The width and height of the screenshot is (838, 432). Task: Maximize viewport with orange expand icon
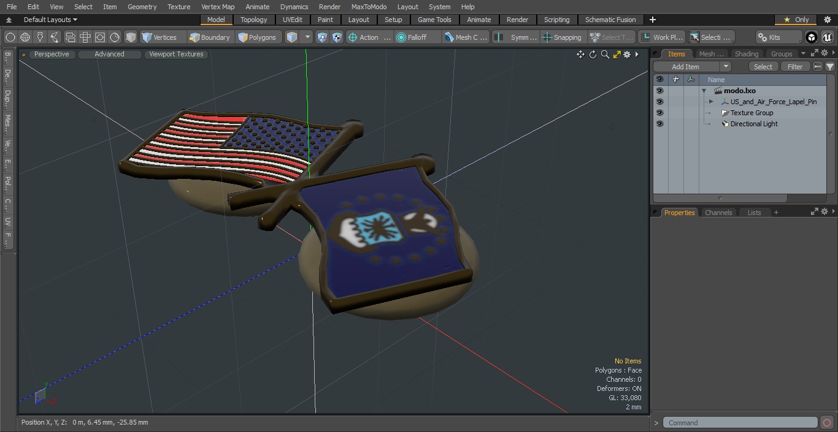(x=617, y=55)
